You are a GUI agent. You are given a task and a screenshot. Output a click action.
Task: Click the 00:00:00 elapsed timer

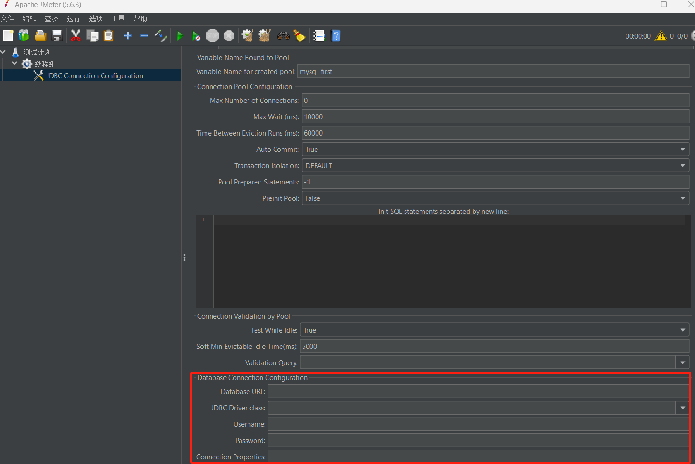tap(638, 36)
